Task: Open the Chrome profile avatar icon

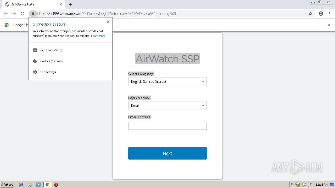Action: tap(321, 14)
